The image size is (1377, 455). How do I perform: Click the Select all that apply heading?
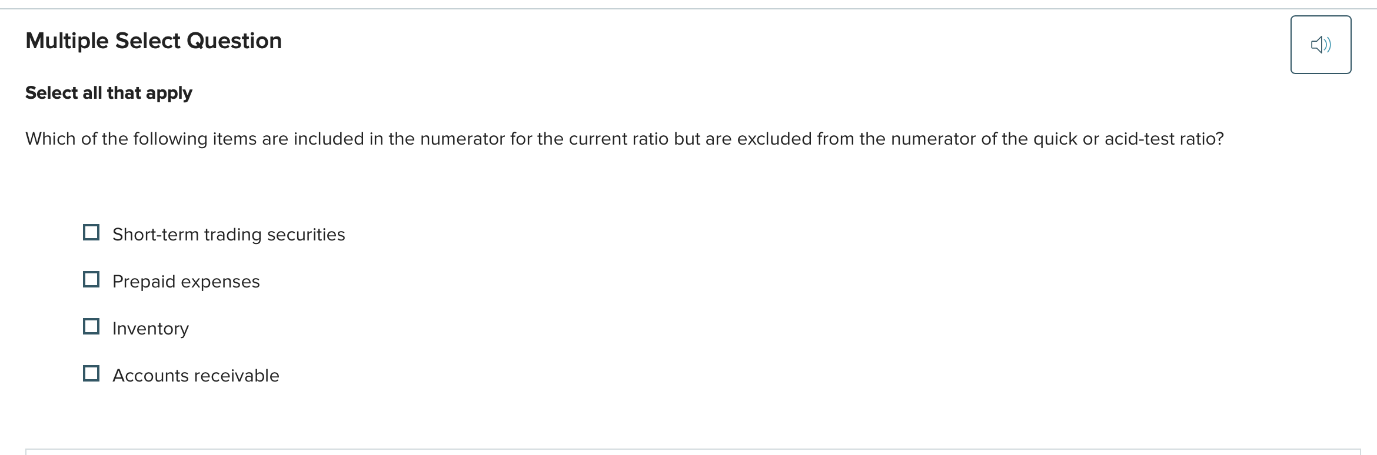(x=108, y=92)
